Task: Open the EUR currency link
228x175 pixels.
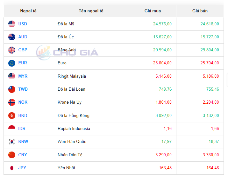Action: coord(23,63)
